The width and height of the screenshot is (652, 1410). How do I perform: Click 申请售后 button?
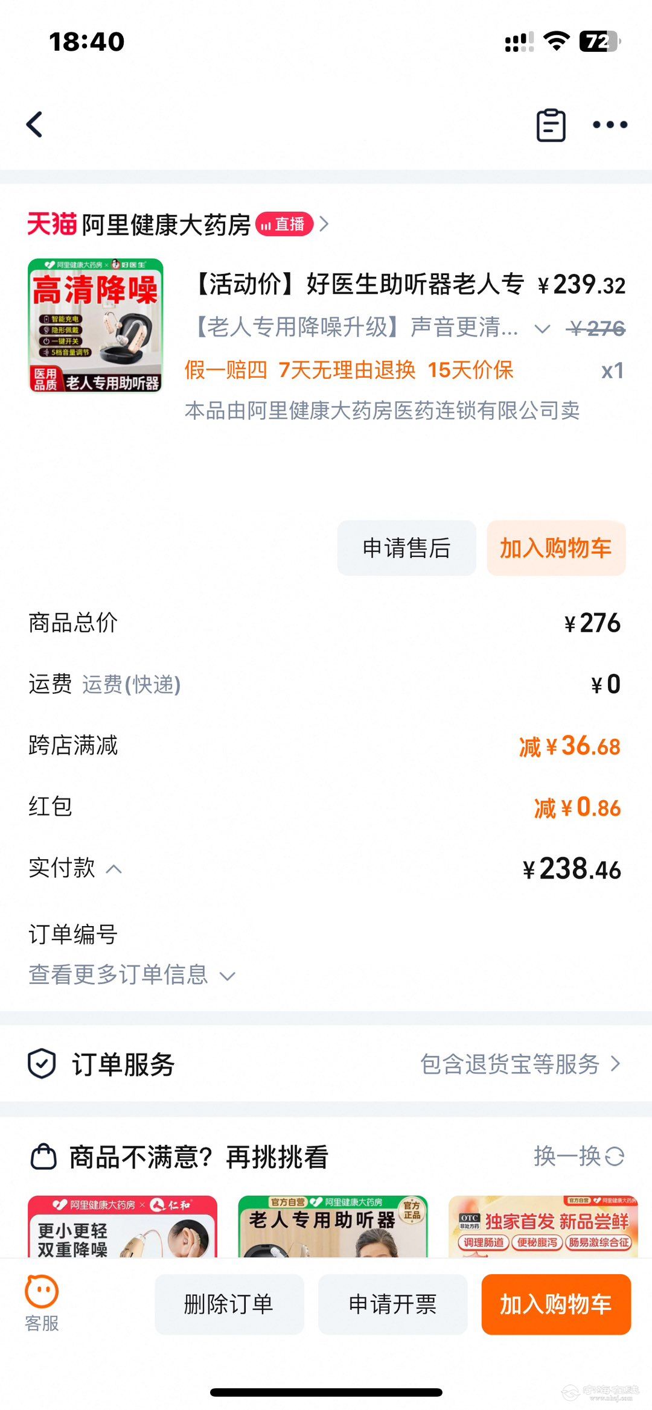406,548
